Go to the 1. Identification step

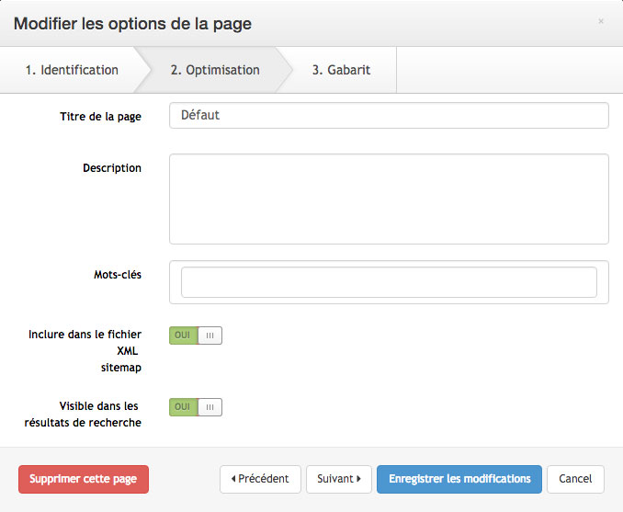click(x=72, y=70)
